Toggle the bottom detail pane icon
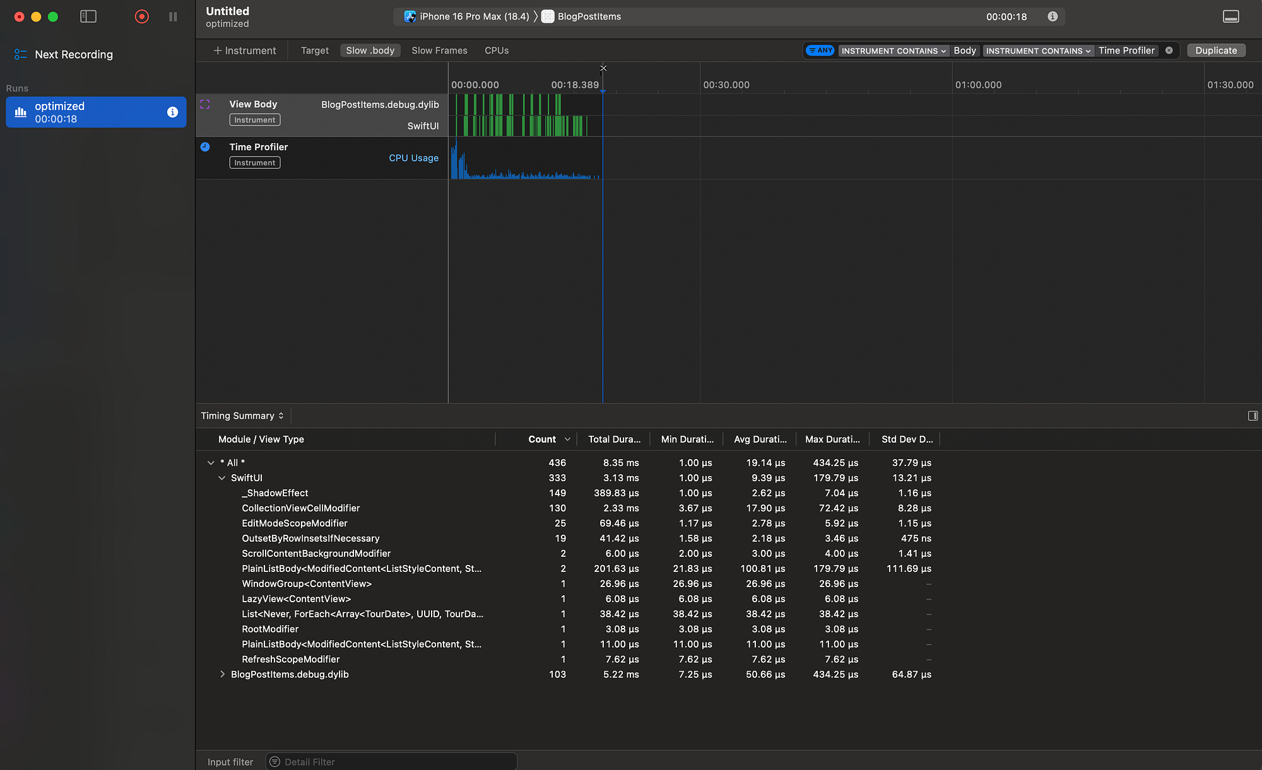 (1230, 17)
